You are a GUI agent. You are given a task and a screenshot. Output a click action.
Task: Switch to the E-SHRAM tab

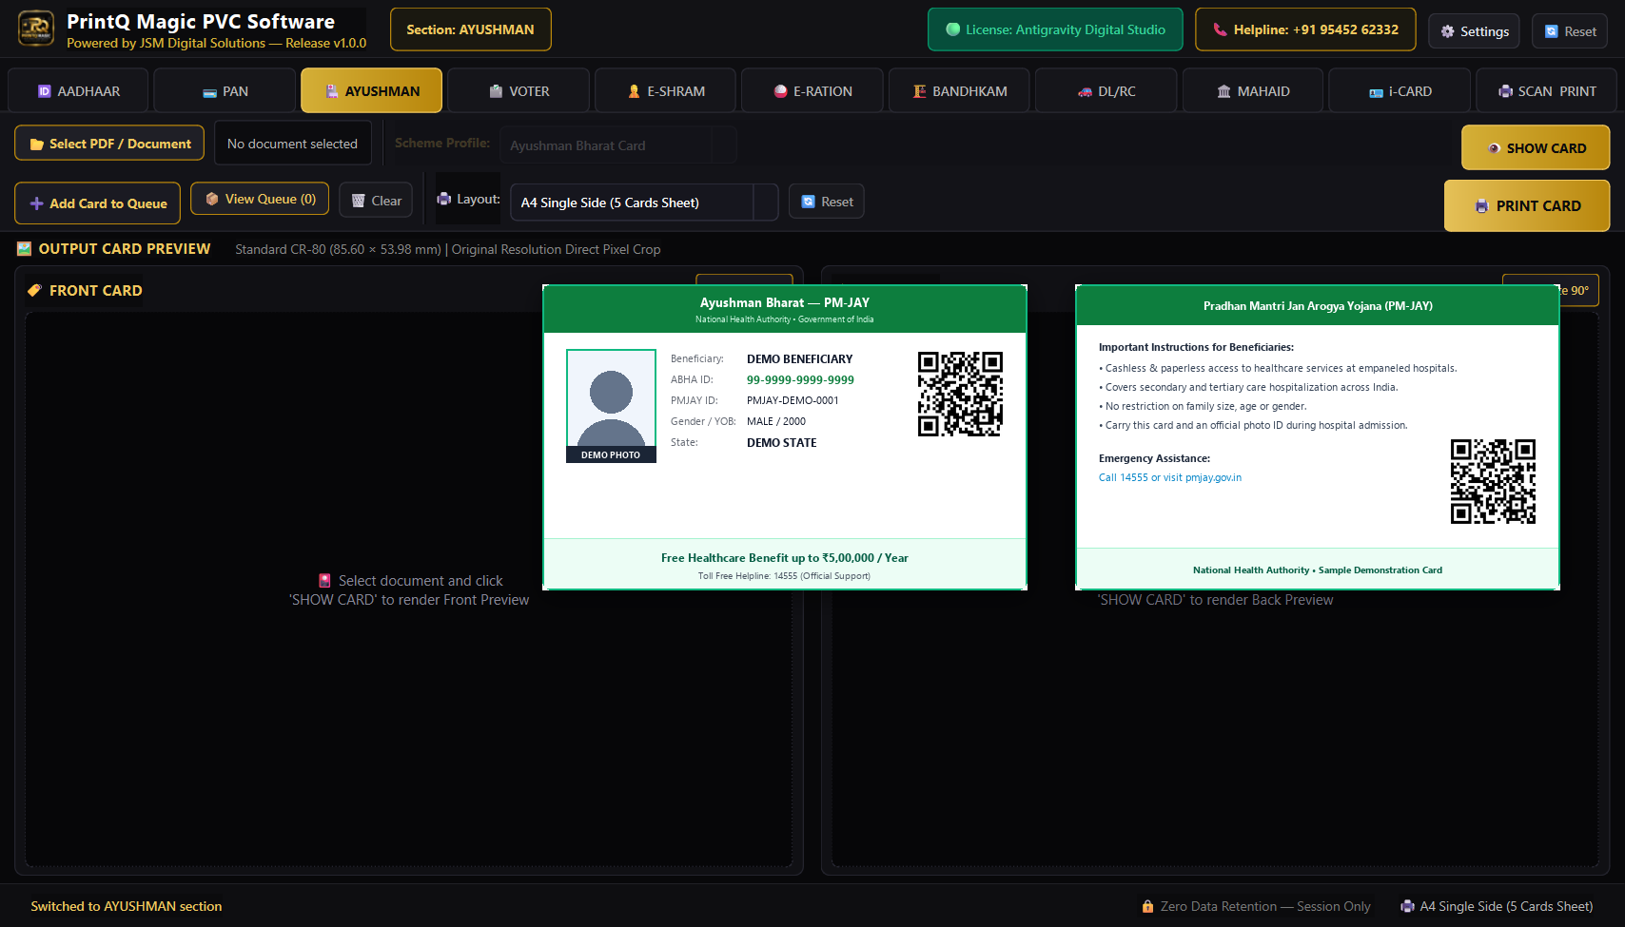665,91
